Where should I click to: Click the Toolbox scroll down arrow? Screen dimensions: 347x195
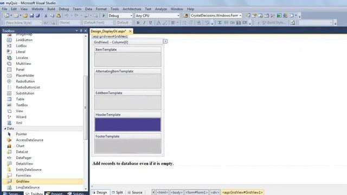click(86, 188)
